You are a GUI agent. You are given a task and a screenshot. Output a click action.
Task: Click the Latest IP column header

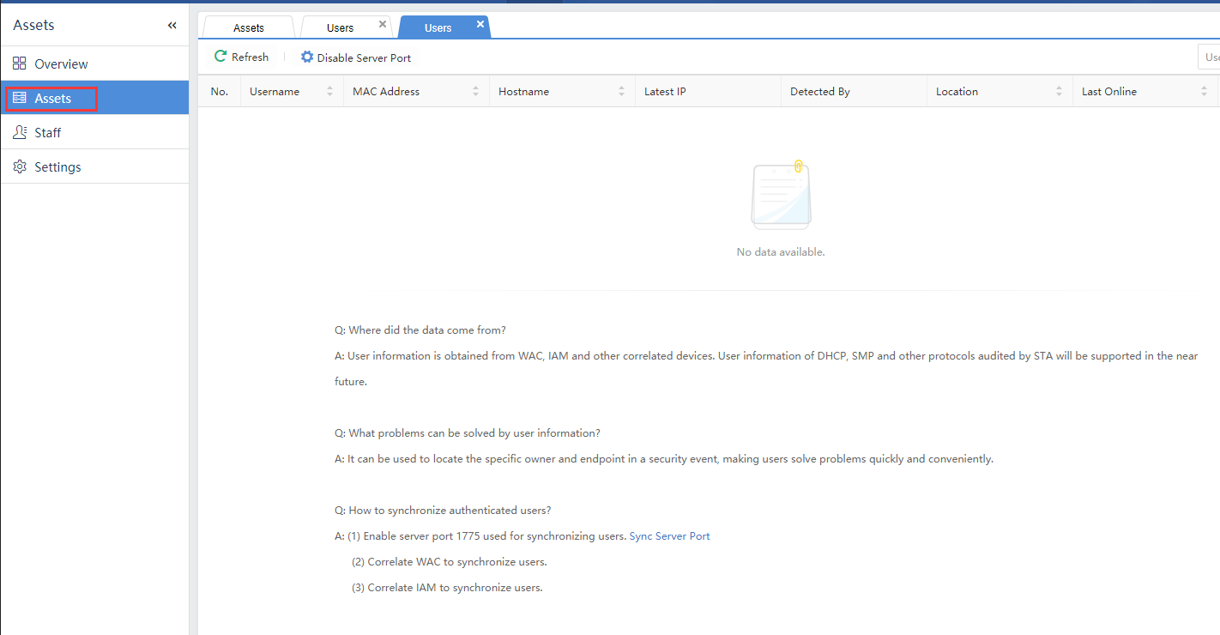click(665, 91)
